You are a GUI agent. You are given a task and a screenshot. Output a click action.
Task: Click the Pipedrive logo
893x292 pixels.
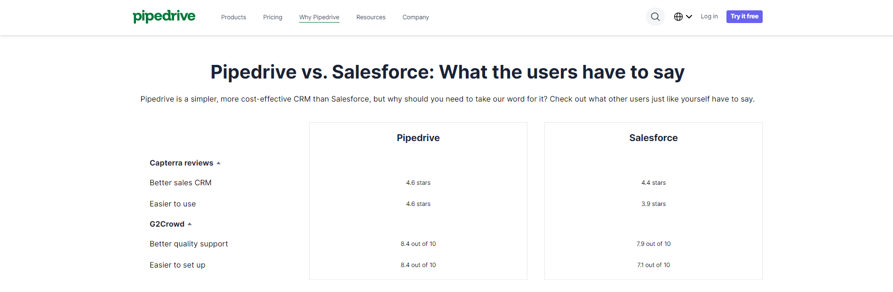pos(164,16)
